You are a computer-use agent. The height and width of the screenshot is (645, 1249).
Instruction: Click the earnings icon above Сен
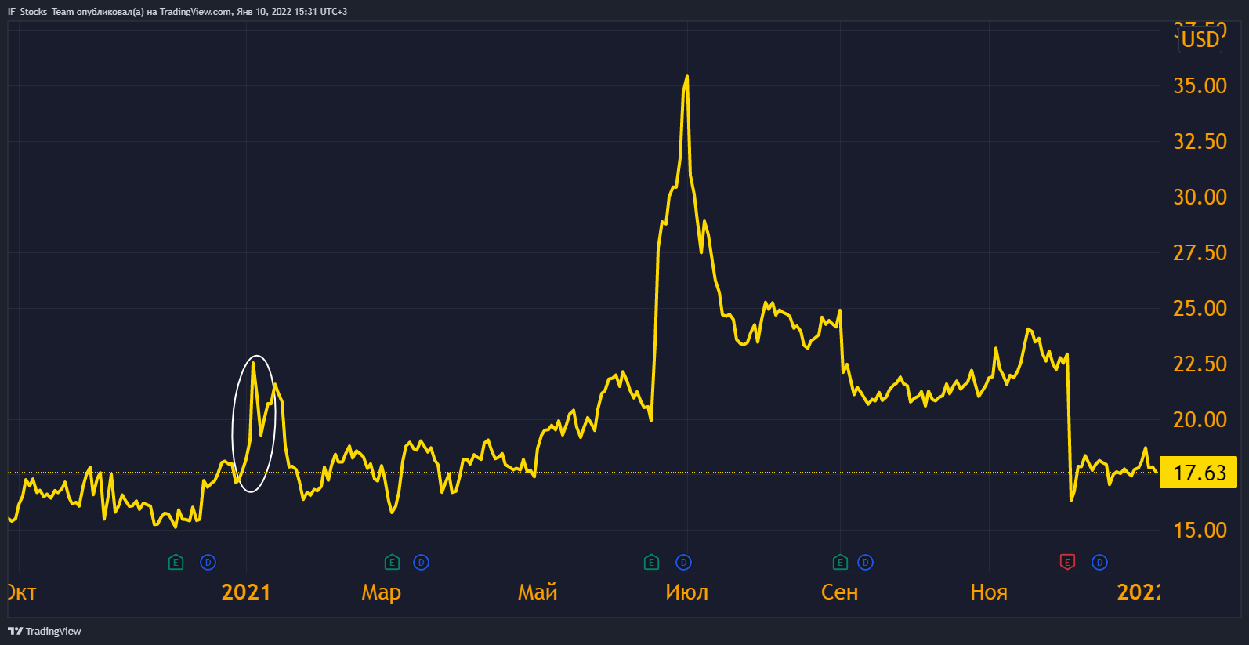tap(840, 562)
